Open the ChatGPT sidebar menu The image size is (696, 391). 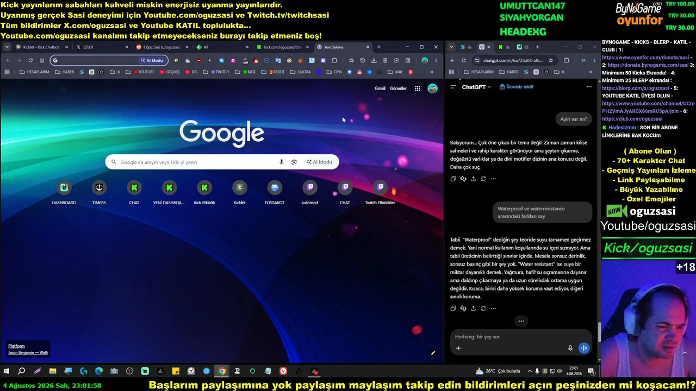453,87
